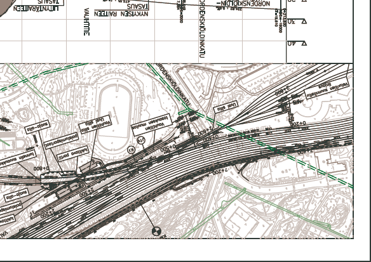Select the circled K1 marker

point(131,150)
